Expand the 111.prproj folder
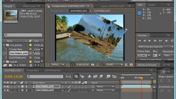Viewport: 176px width, 99px height. [x=4, y=45]
